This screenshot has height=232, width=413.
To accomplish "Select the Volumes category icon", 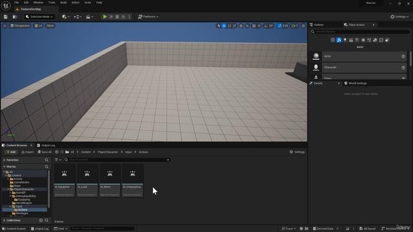I will (381, 40).
